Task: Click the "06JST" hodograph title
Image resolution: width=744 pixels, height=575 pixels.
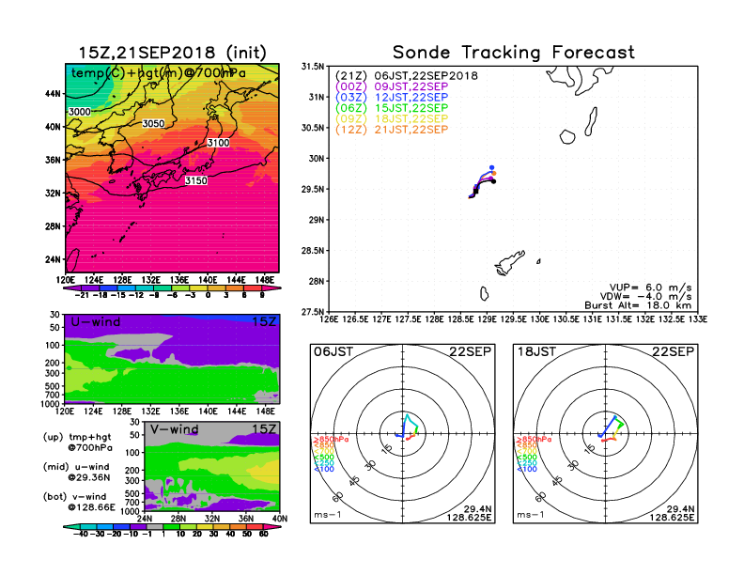Action: (x=333, y=352)
